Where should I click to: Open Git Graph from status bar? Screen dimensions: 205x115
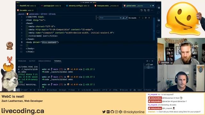tap(62, 90)
